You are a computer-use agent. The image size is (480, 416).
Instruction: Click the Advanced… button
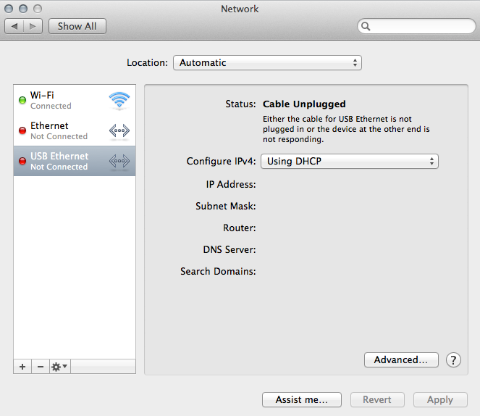[x=401, y=359]
